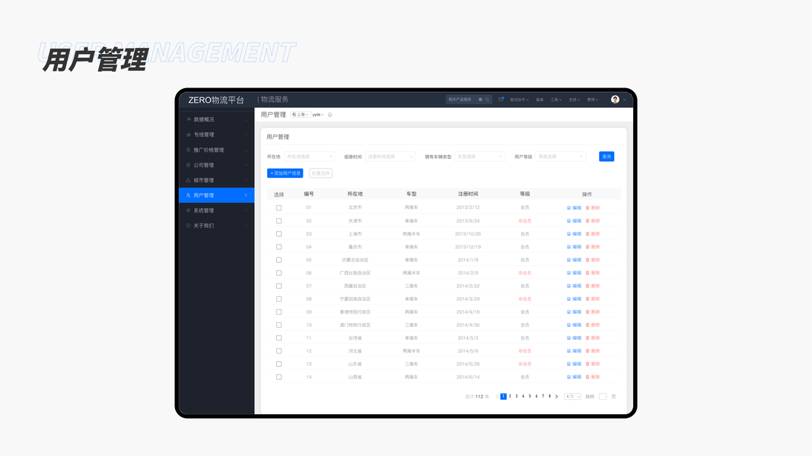Image resolution: width=812 pixels, height=456 pixels.
Task: Click the search magnifier icon in top bar
Action: (487, 100)
